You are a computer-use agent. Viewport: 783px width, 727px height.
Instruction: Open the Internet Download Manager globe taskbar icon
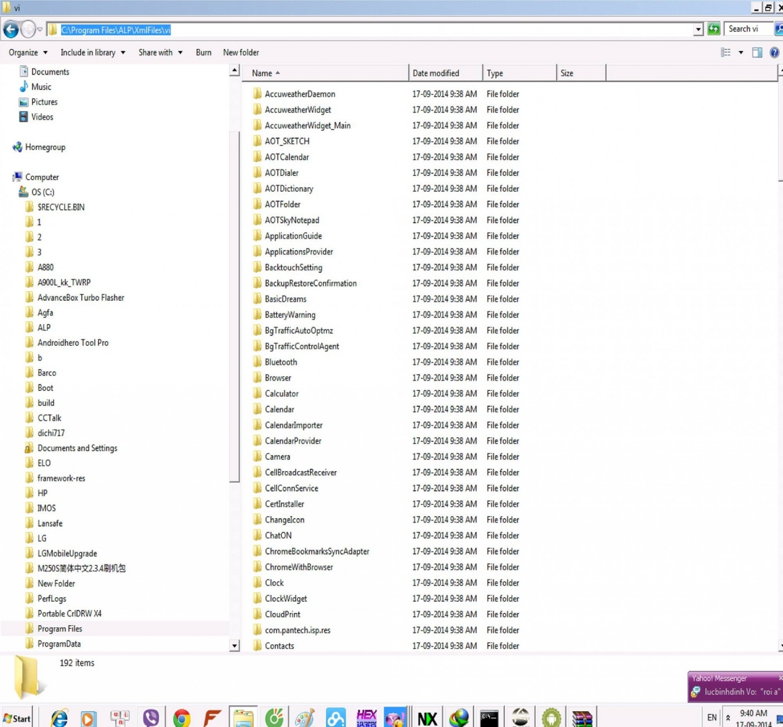[459, 718]
